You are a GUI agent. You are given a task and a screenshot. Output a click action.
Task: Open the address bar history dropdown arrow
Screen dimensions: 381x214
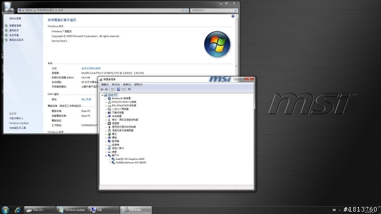coord(182,11)
